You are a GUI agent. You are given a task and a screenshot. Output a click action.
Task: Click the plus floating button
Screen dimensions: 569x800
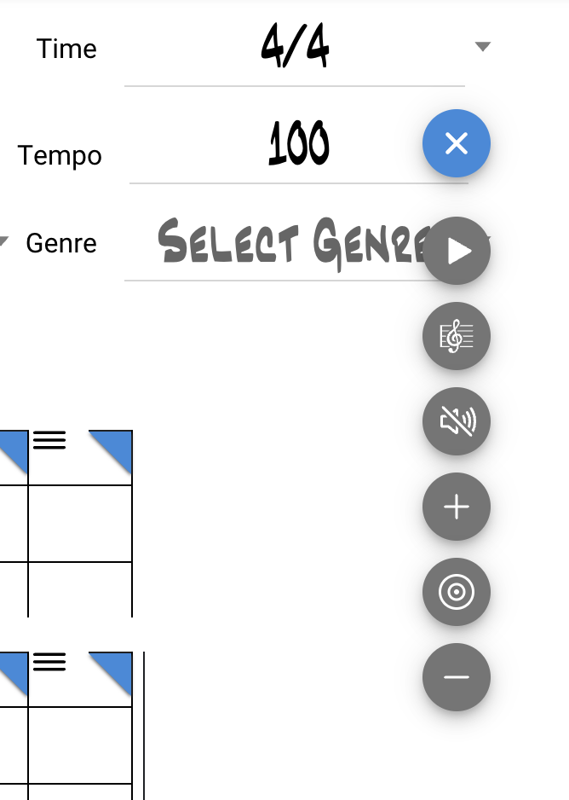[x=457, y=507]
